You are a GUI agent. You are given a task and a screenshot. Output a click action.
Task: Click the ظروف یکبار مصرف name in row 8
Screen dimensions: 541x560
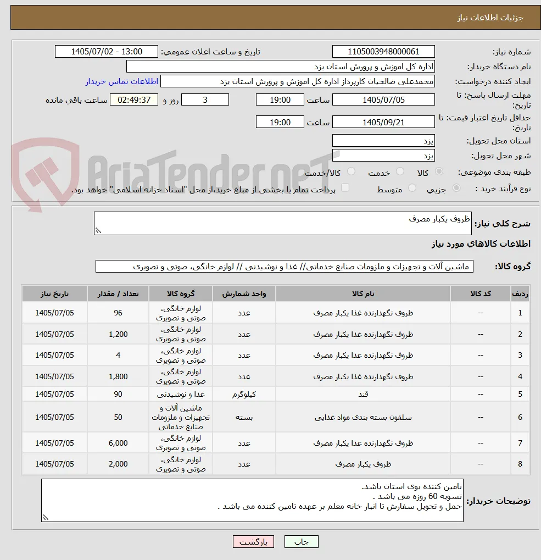click(x=363, y=464)
